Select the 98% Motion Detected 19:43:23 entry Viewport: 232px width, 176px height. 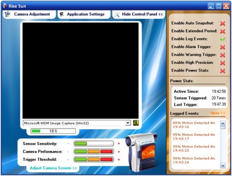(194, 149)
